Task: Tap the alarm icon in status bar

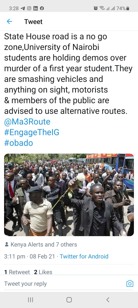Action: 96,8
